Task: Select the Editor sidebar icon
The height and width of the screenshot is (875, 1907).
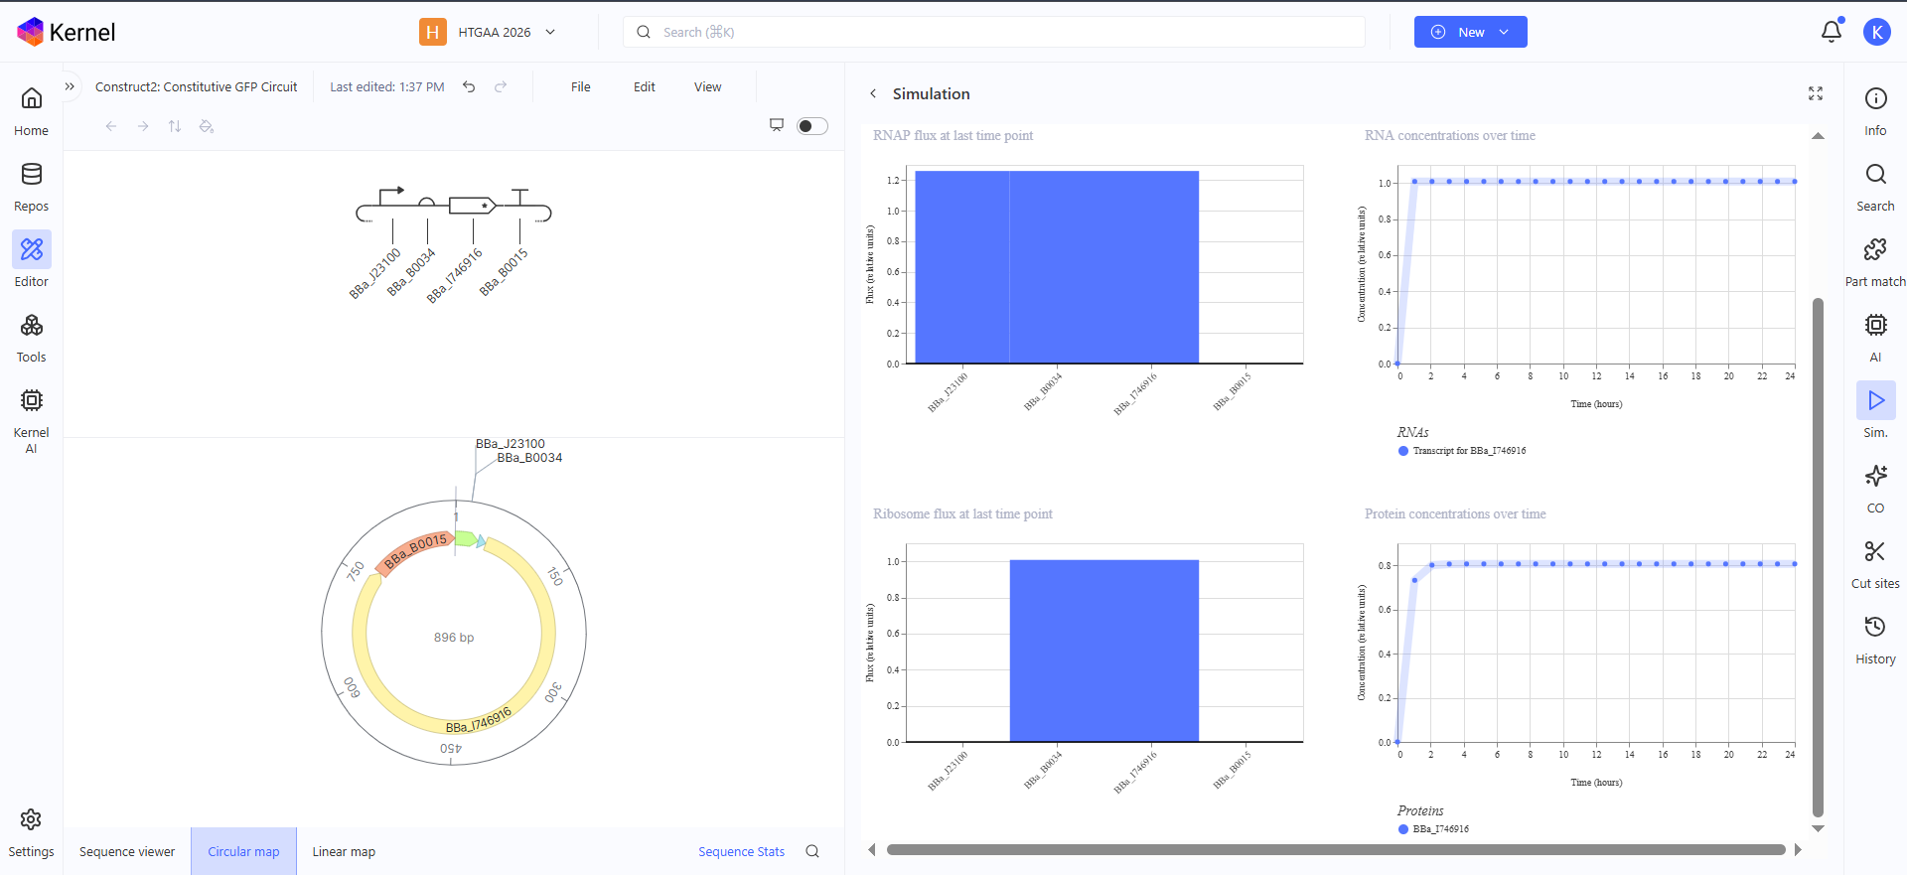Action: (x=32, y=249)
